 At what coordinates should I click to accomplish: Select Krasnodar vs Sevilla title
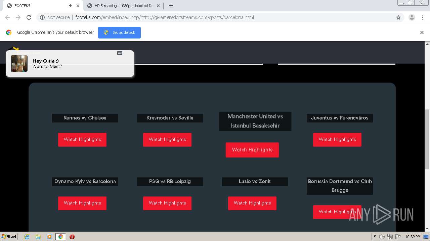click(x=170, y=118)
